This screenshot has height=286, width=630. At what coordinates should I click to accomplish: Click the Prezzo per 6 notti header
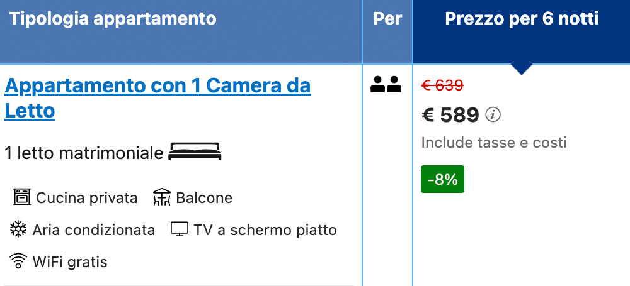click(x=522, y=19)
